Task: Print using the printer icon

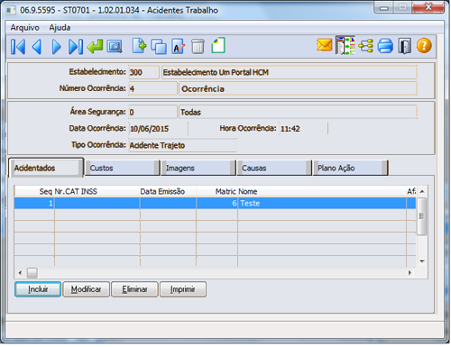Action: pyautogui.click(x=385, y=46)
